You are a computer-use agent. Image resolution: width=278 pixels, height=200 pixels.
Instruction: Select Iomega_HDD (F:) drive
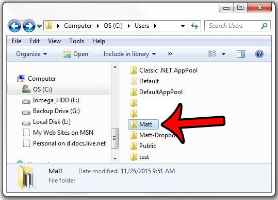click(x=56, y=100)
